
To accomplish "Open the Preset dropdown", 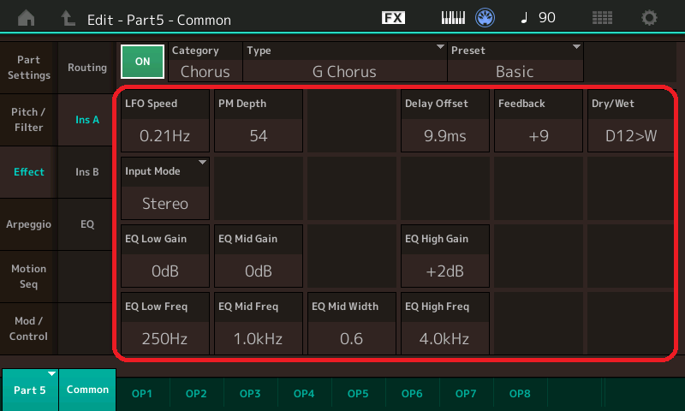I will click(x=515, y=62).
